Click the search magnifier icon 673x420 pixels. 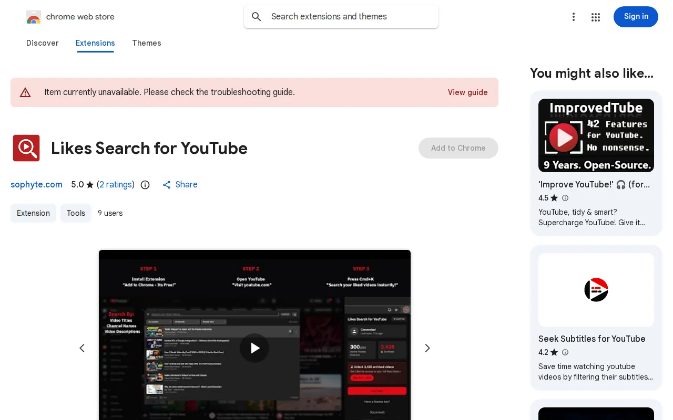click(x=257, y=17)
